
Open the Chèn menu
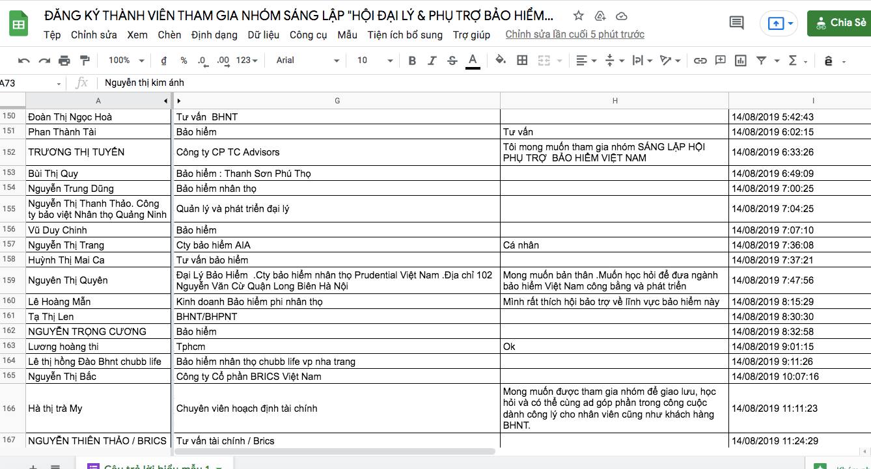click(169, 34)
